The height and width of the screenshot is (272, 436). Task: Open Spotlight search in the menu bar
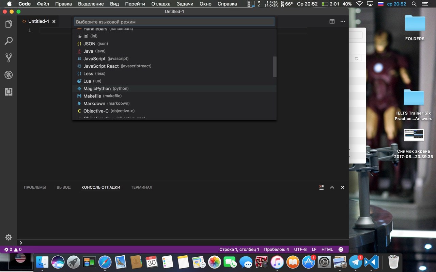point(414,4)
